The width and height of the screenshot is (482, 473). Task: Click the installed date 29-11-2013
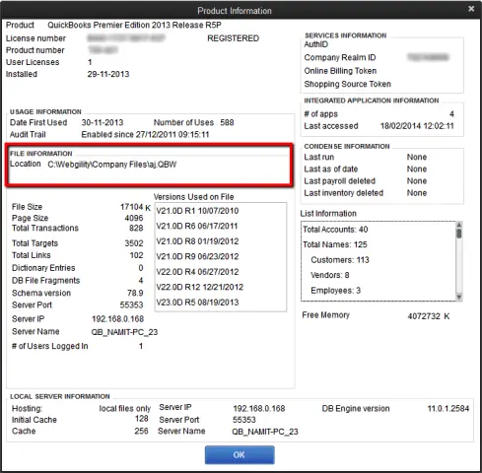pyautogui.click(x=108, y=74)
